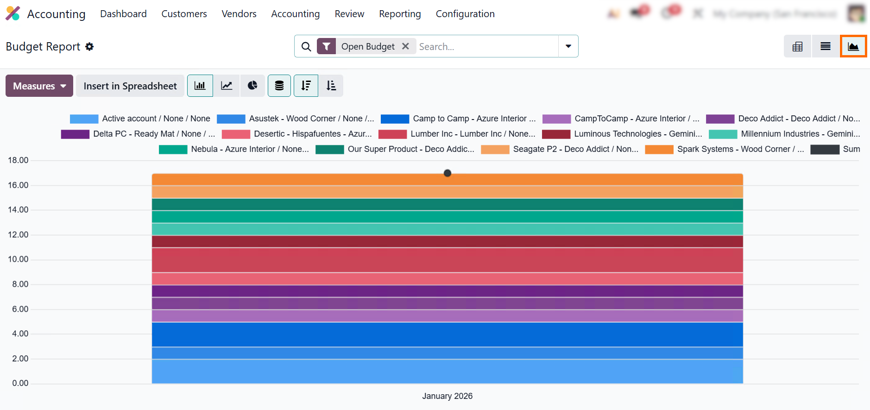Image resolution: width=870 pixels, height=410 pixels.
Task: Expand the Measures dropdown
Action: 39,86
